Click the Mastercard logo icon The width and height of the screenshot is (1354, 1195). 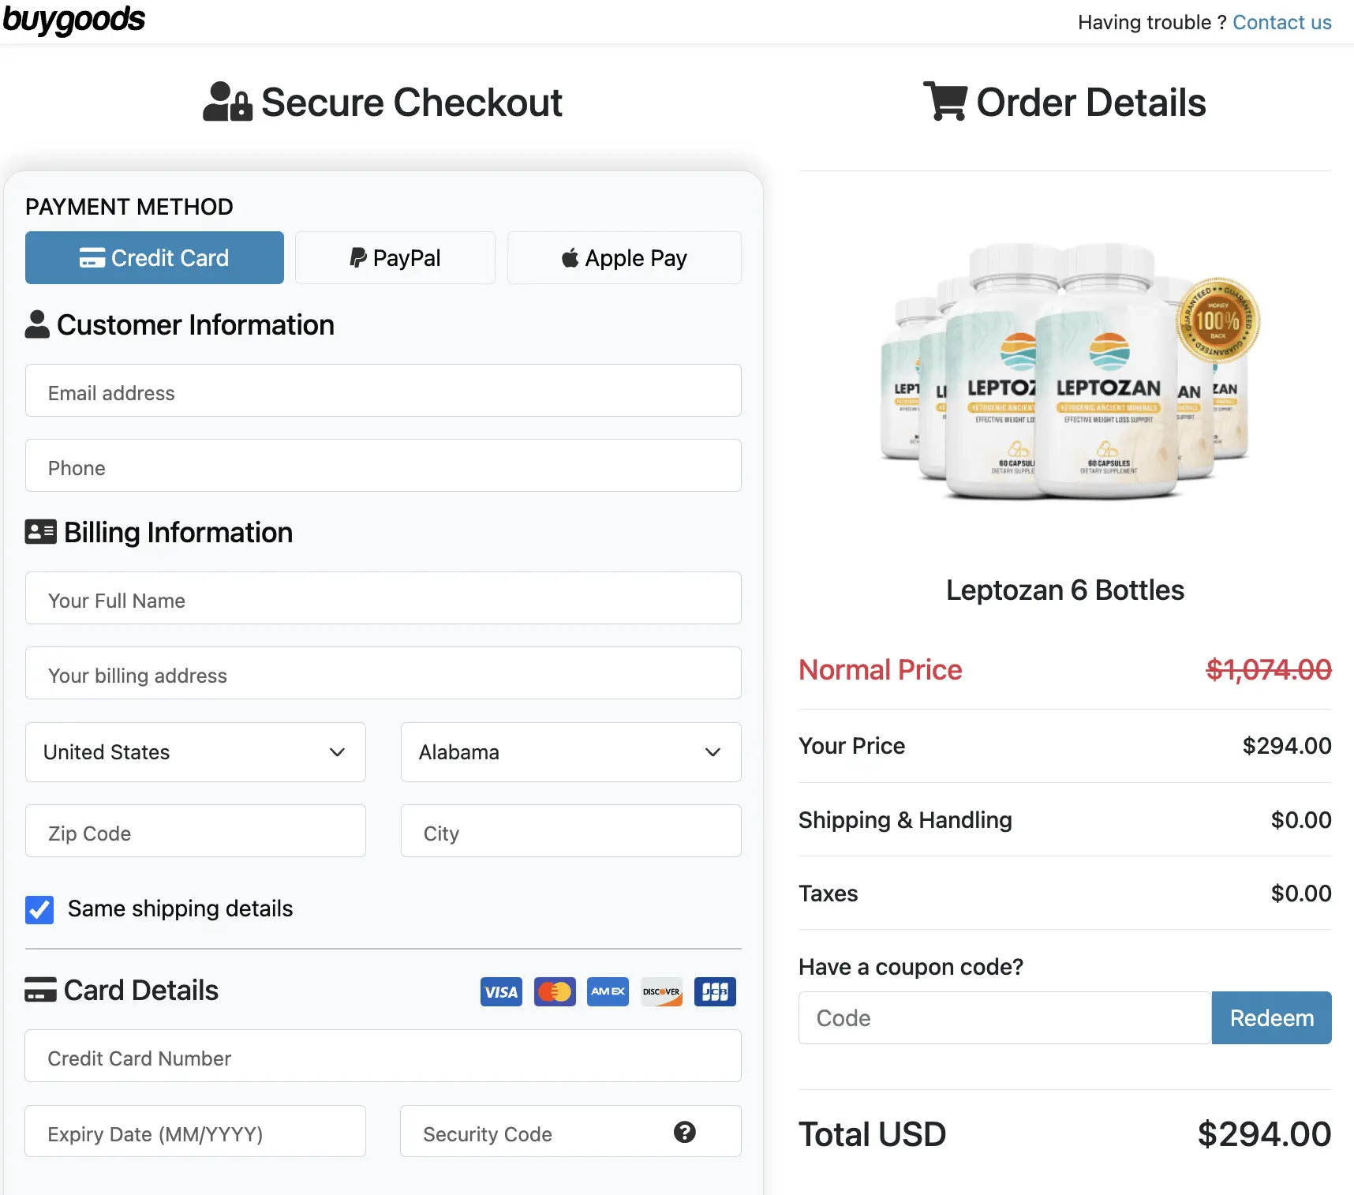(x=555, y=992)
